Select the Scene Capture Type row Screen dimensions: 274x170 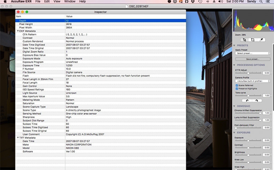tap(100, 106)
